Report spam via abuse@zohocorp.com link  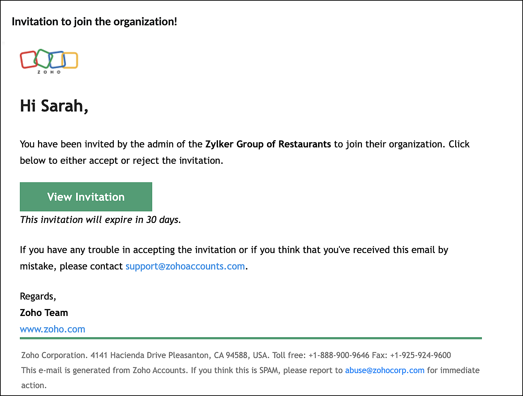[385, 370]
